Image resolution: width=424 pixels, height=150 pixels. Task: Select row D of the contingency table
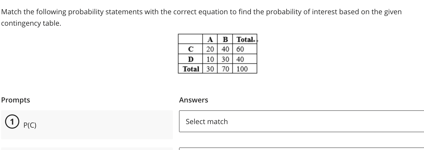pyautogui.click(x=191, y=59)
